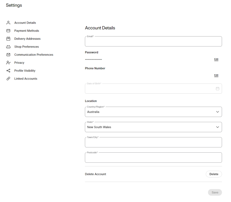
Task: Focus the Town/City input field
Action: point(153,142)
